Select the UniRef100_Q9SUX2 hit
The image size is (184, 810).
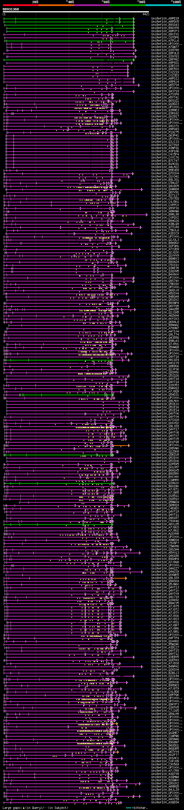165,783
